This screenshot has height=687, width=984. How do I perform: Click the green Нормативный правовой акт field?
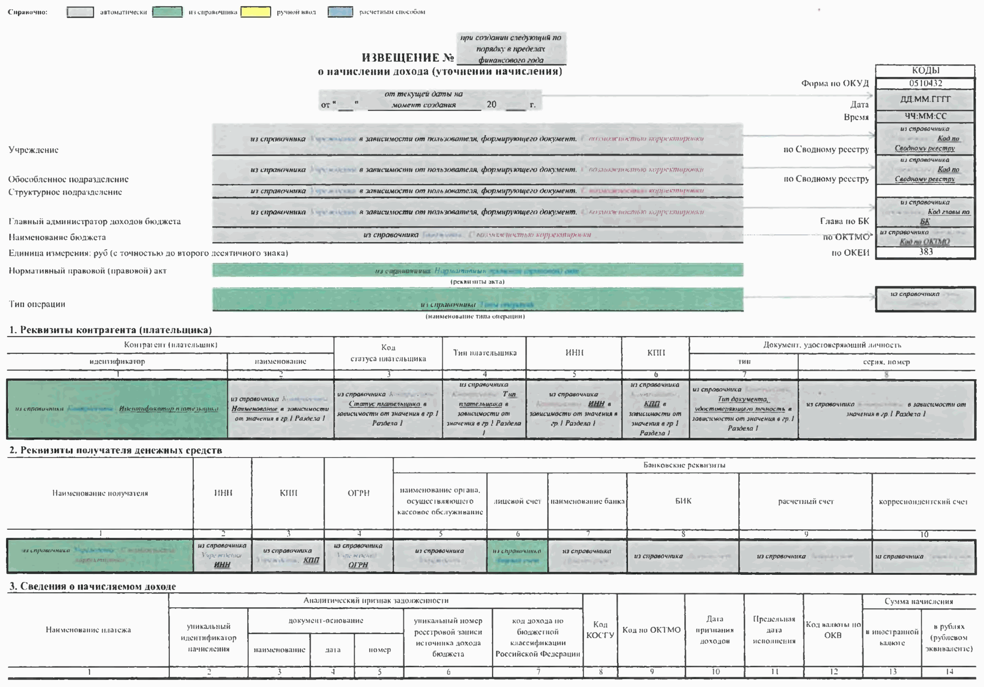(477, 270)
